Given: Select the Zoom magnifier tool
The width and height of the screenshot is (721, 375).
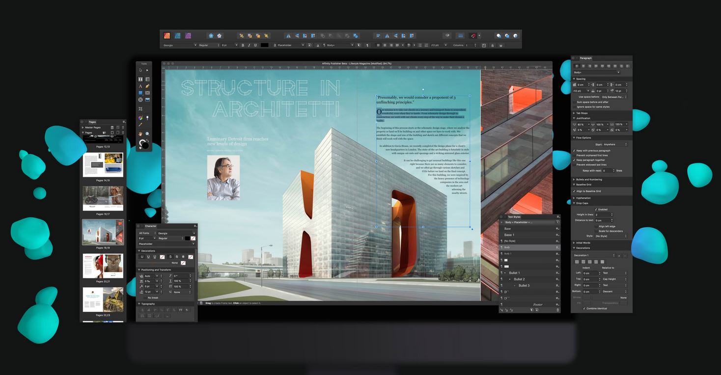Looking at the screenshot, I should tap(147, 134).
